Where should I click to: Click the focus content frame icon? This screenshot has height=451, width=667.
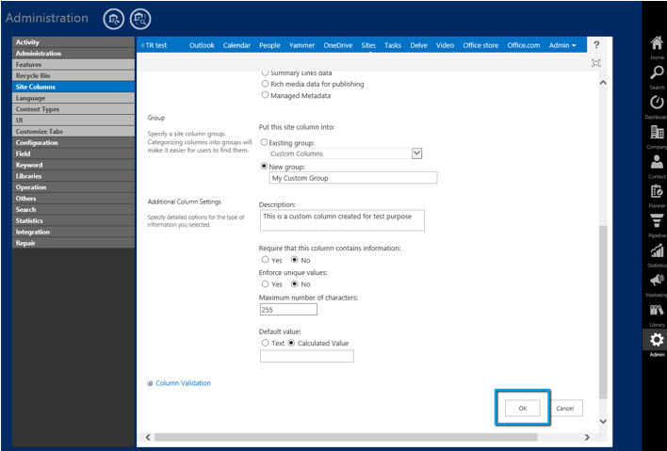point(596,63)
